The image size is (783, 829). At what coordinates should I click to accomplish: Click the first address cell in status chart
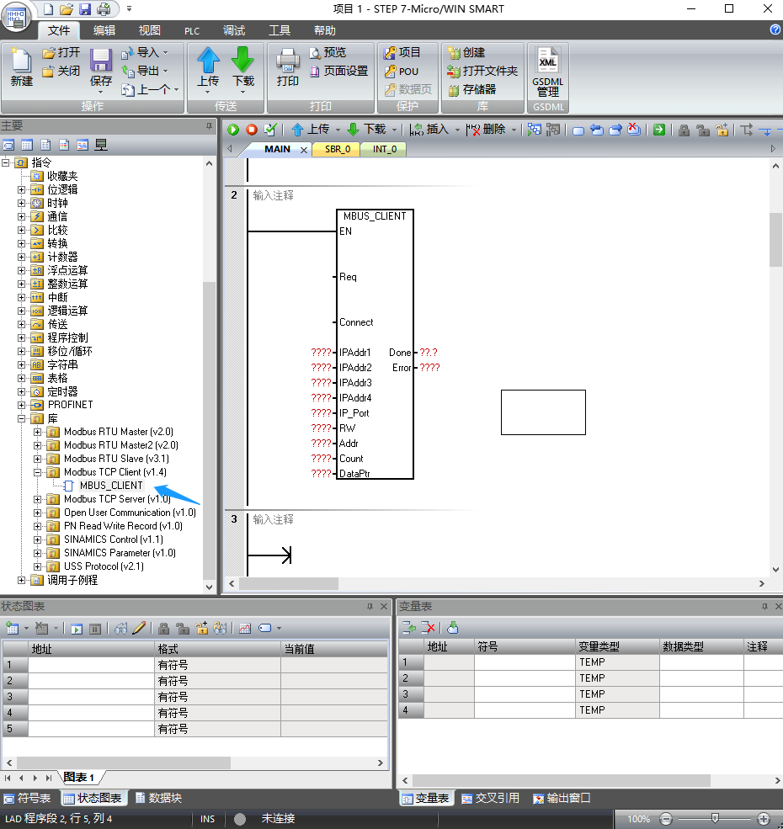point(91,665)
